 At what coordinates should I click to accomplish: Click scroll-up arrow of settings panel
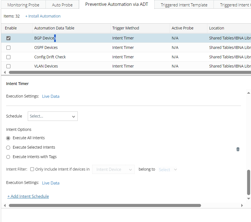click(x=249, y=93)
